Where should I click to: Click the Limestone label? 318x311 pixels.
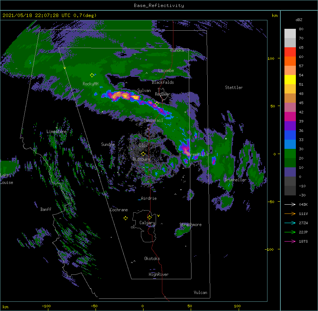click(x=56, y=131)
